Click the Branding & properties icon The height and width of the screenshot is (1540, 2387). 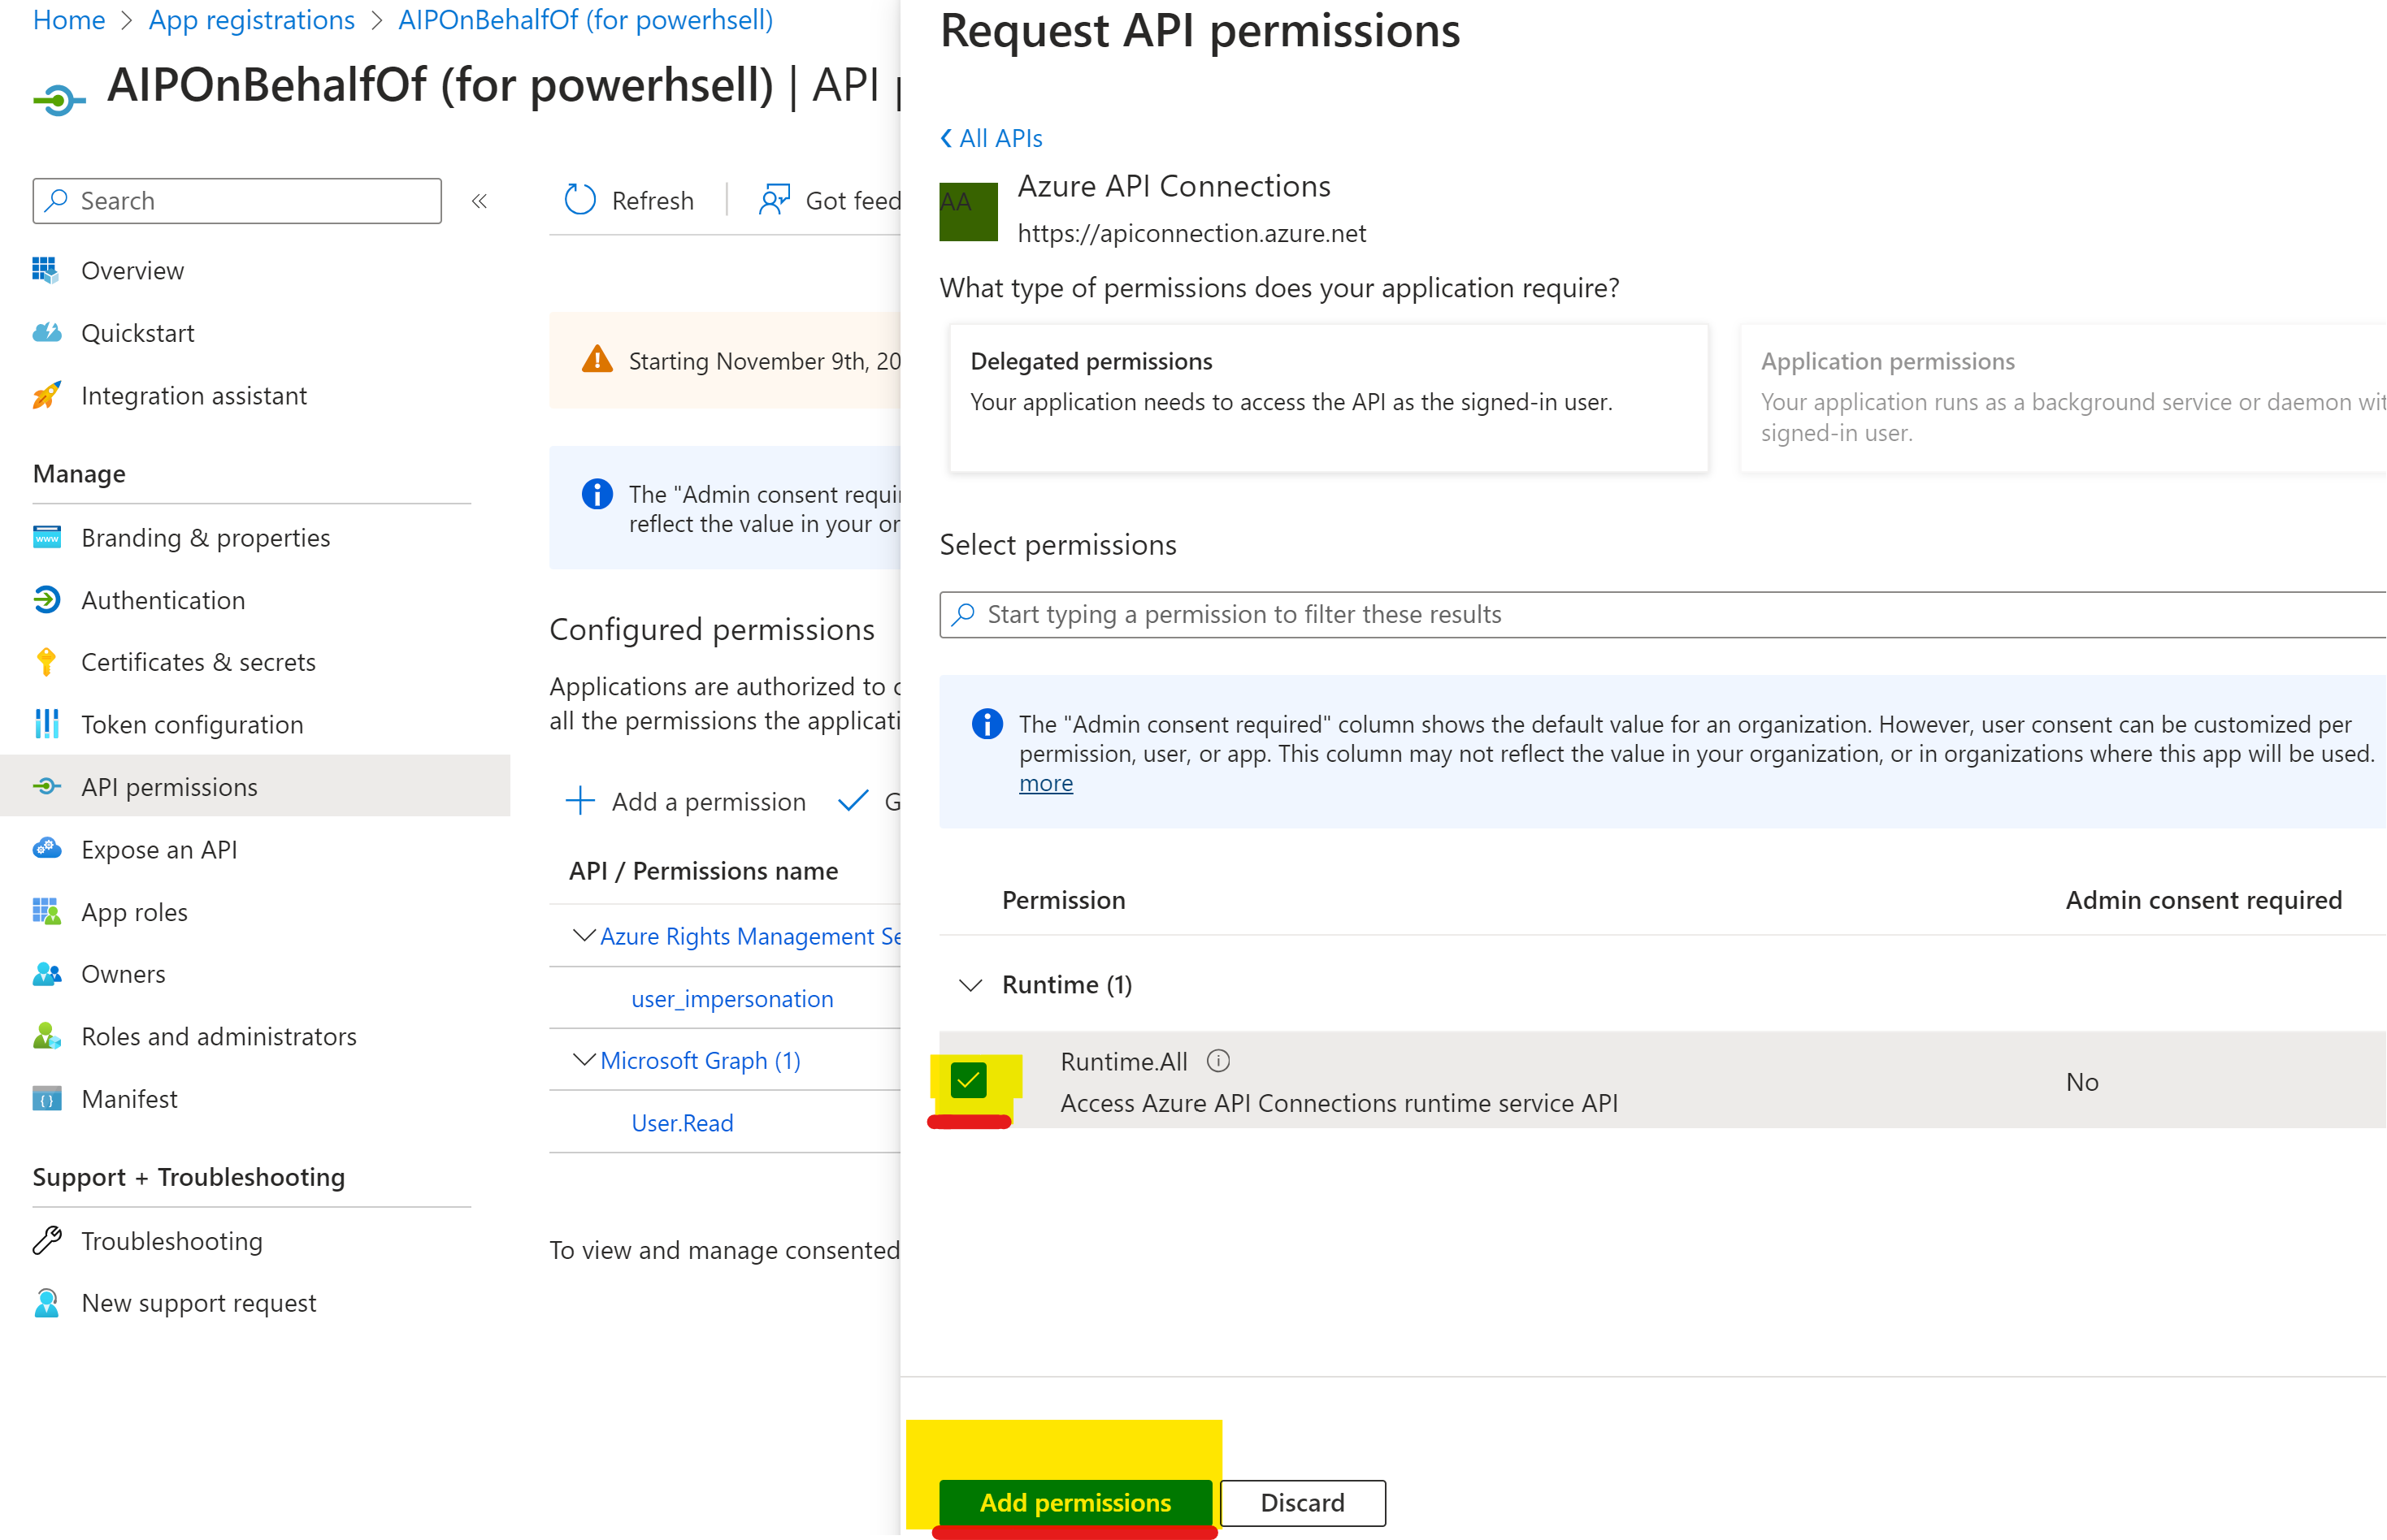coord(46,538)
